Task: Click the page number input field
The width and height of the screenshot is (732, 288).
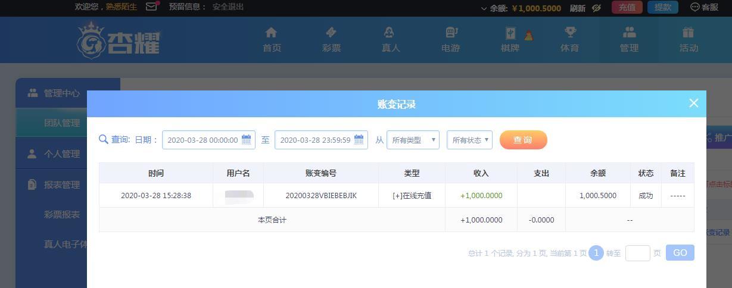Action: [637, 253]
